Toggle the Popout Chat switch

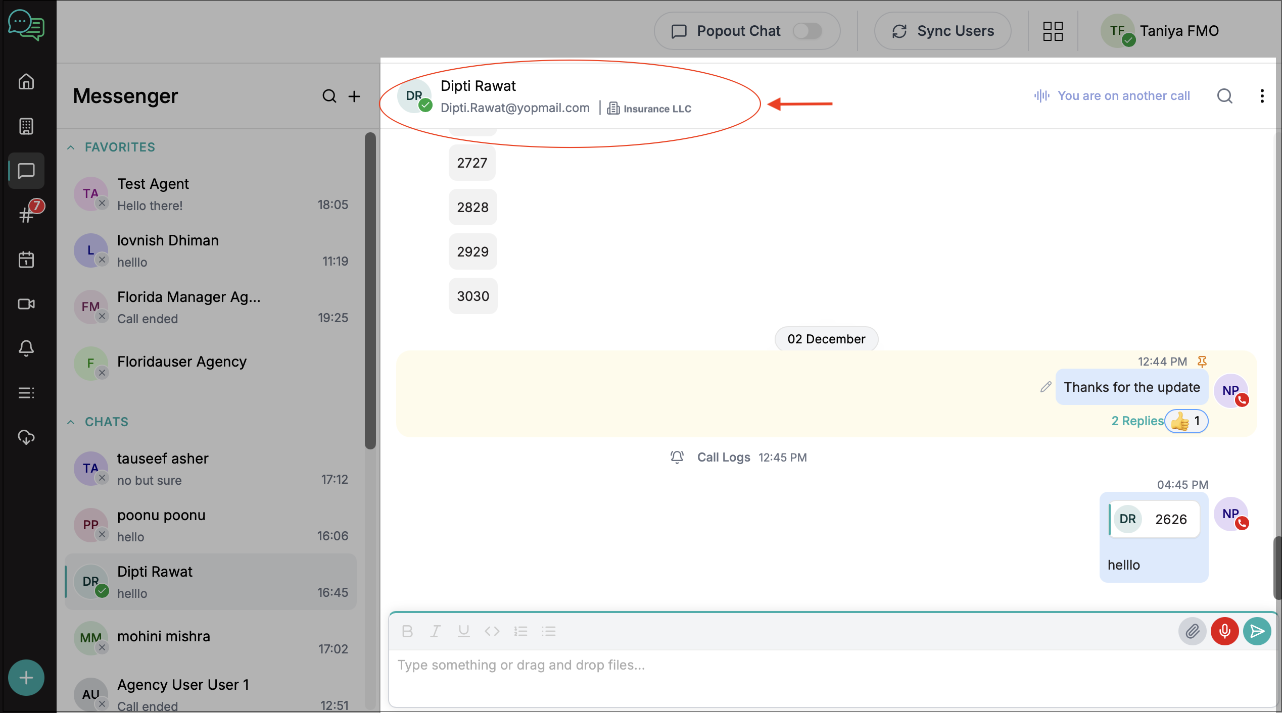coord(807,31)
